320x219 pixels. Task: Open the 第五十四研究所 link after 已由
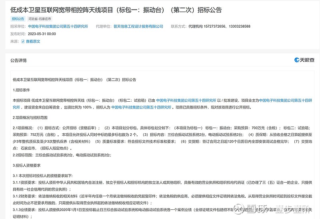pos(186,100)
